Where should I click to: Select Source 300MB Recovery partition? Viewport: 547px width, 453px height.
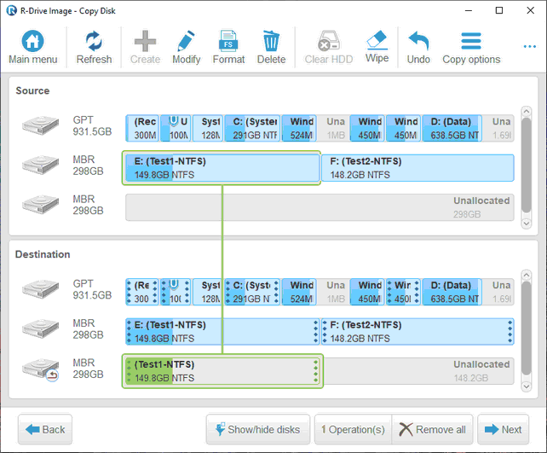click(x=142, y=128)
